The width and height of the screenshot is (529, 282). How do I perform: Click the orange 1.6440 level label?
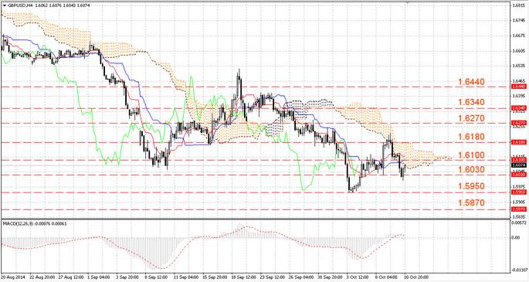coord(471,82)
